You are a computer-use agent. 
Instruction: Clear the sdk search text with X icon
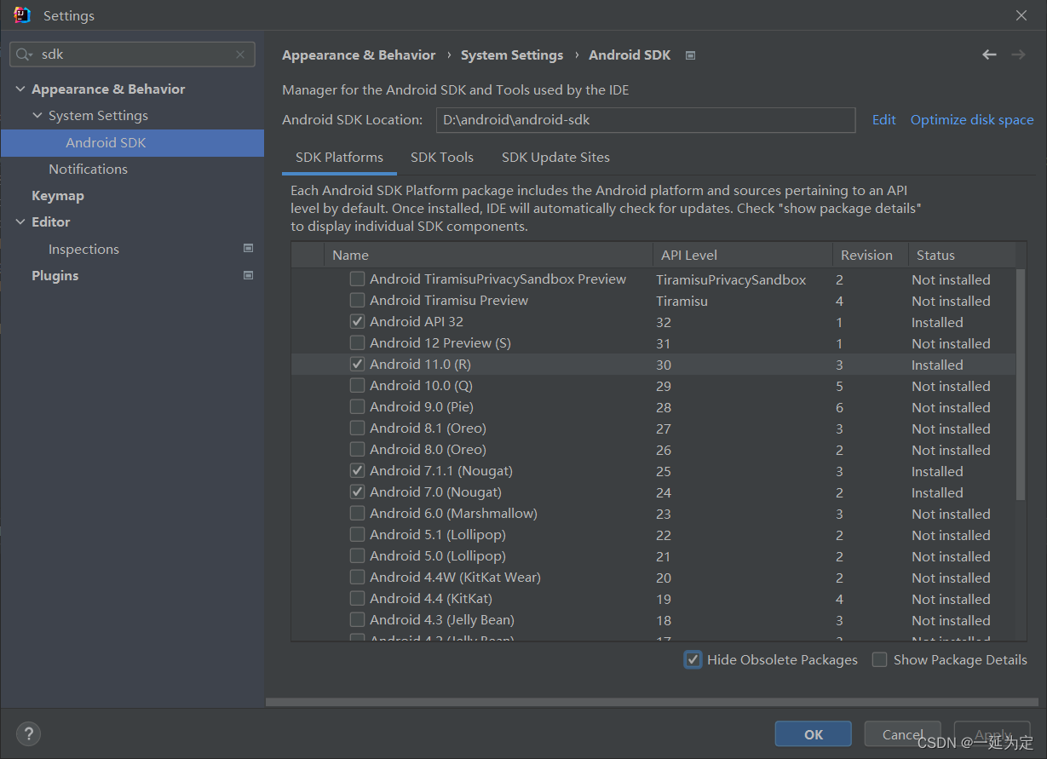[240, 55]
